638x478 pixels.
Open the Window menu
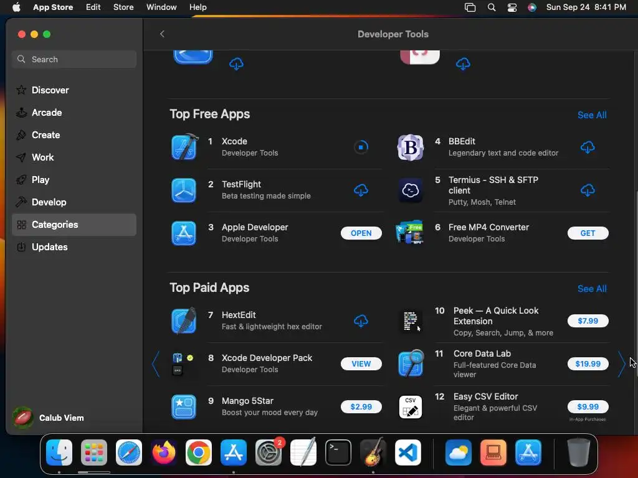[161, 7]
